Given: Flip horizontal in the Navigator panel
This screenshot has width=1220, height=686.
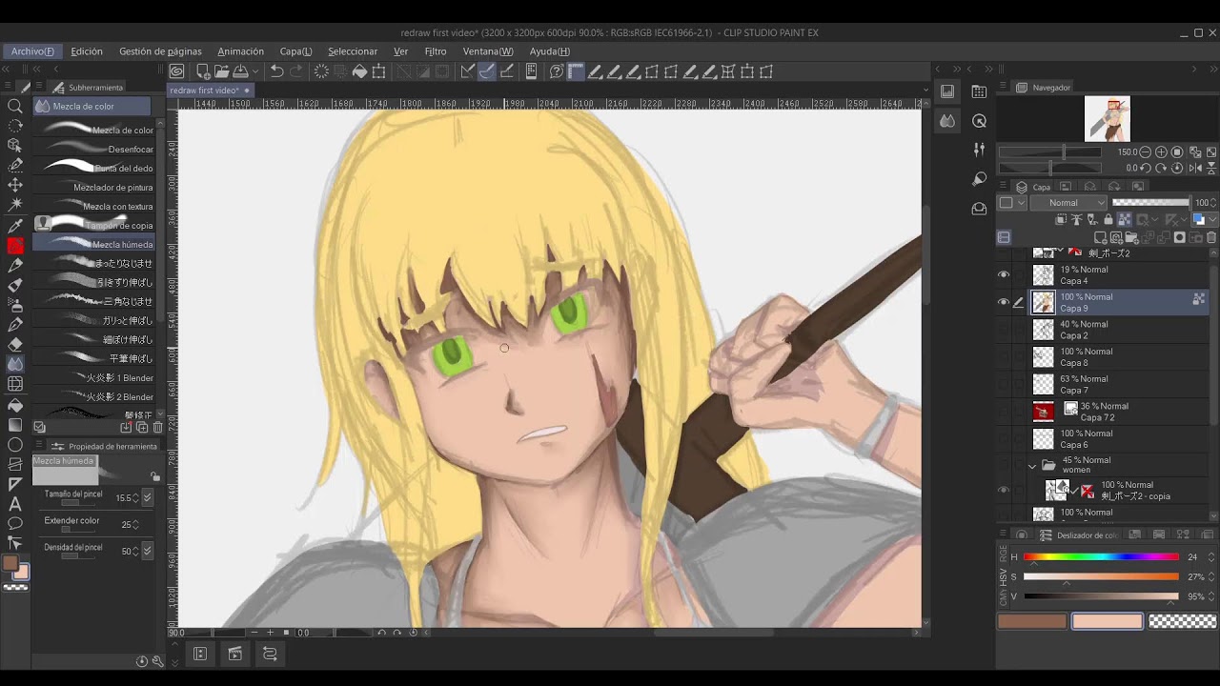Looking at the screenshot, I should click(1195, 168).
